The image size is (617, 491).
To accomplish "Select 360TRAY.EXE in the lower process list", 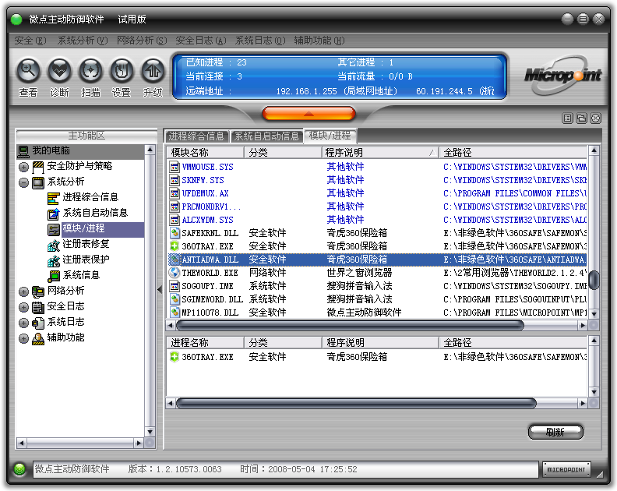I will (x=377, y=357).
